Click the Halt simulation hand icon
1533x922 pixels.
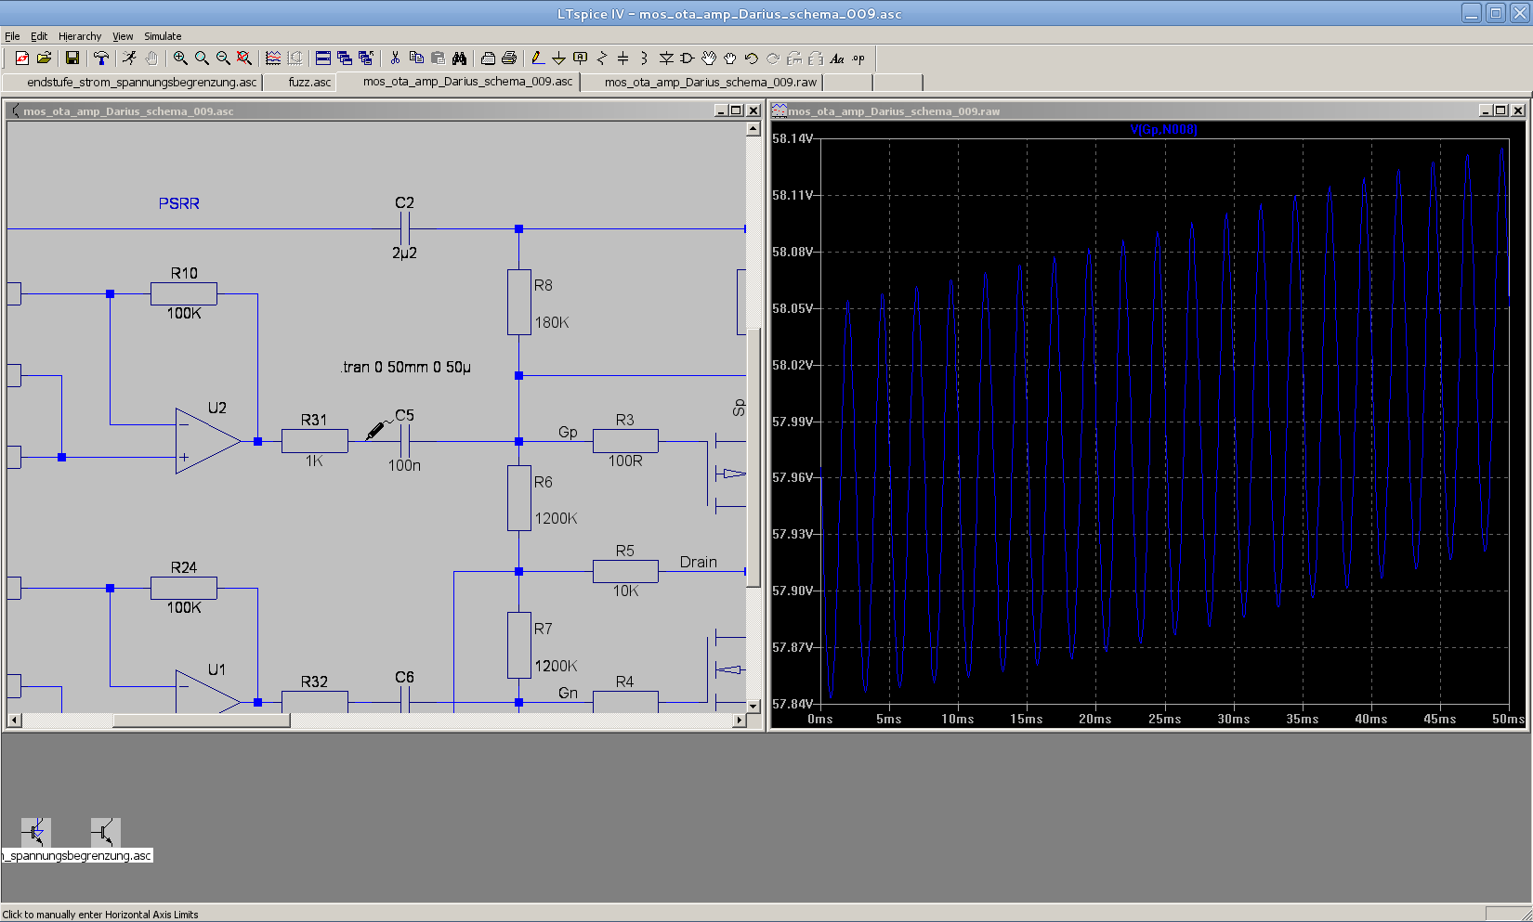[x=151, y=58]
